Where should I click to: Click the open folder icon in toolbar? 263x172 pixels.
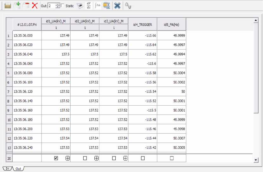[8, 5]
